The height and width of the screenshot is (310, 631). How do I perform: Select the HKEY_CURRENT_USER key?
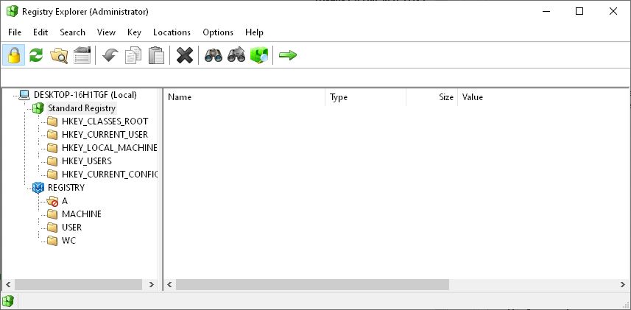pos(105,135)
